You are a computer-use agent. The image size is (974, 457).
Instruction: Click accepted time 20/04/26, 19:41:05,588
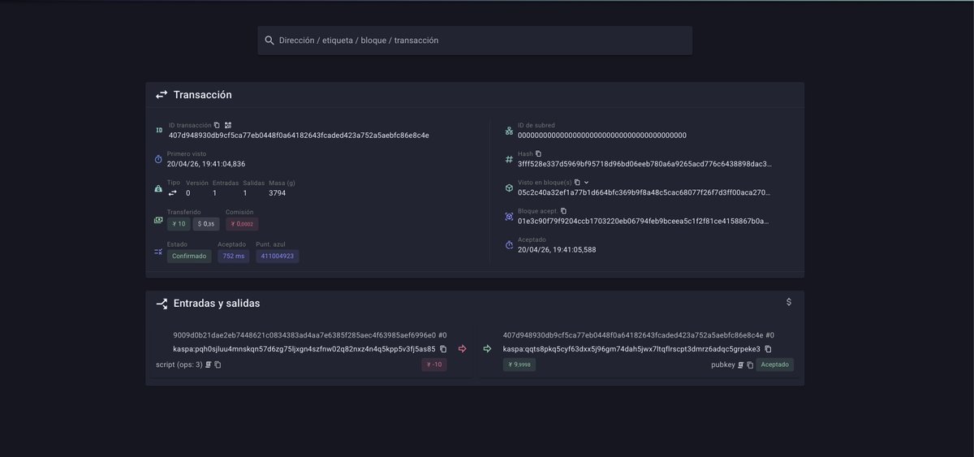557,250
